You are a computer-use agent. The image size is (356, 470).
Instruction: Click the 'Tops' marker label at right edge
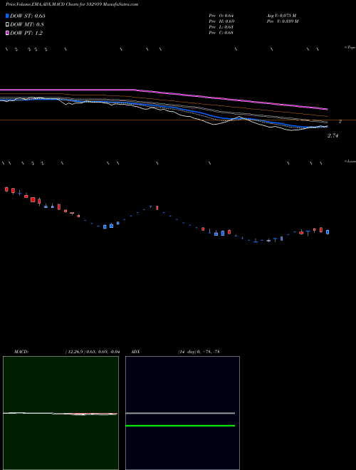(x=350, y=48)
